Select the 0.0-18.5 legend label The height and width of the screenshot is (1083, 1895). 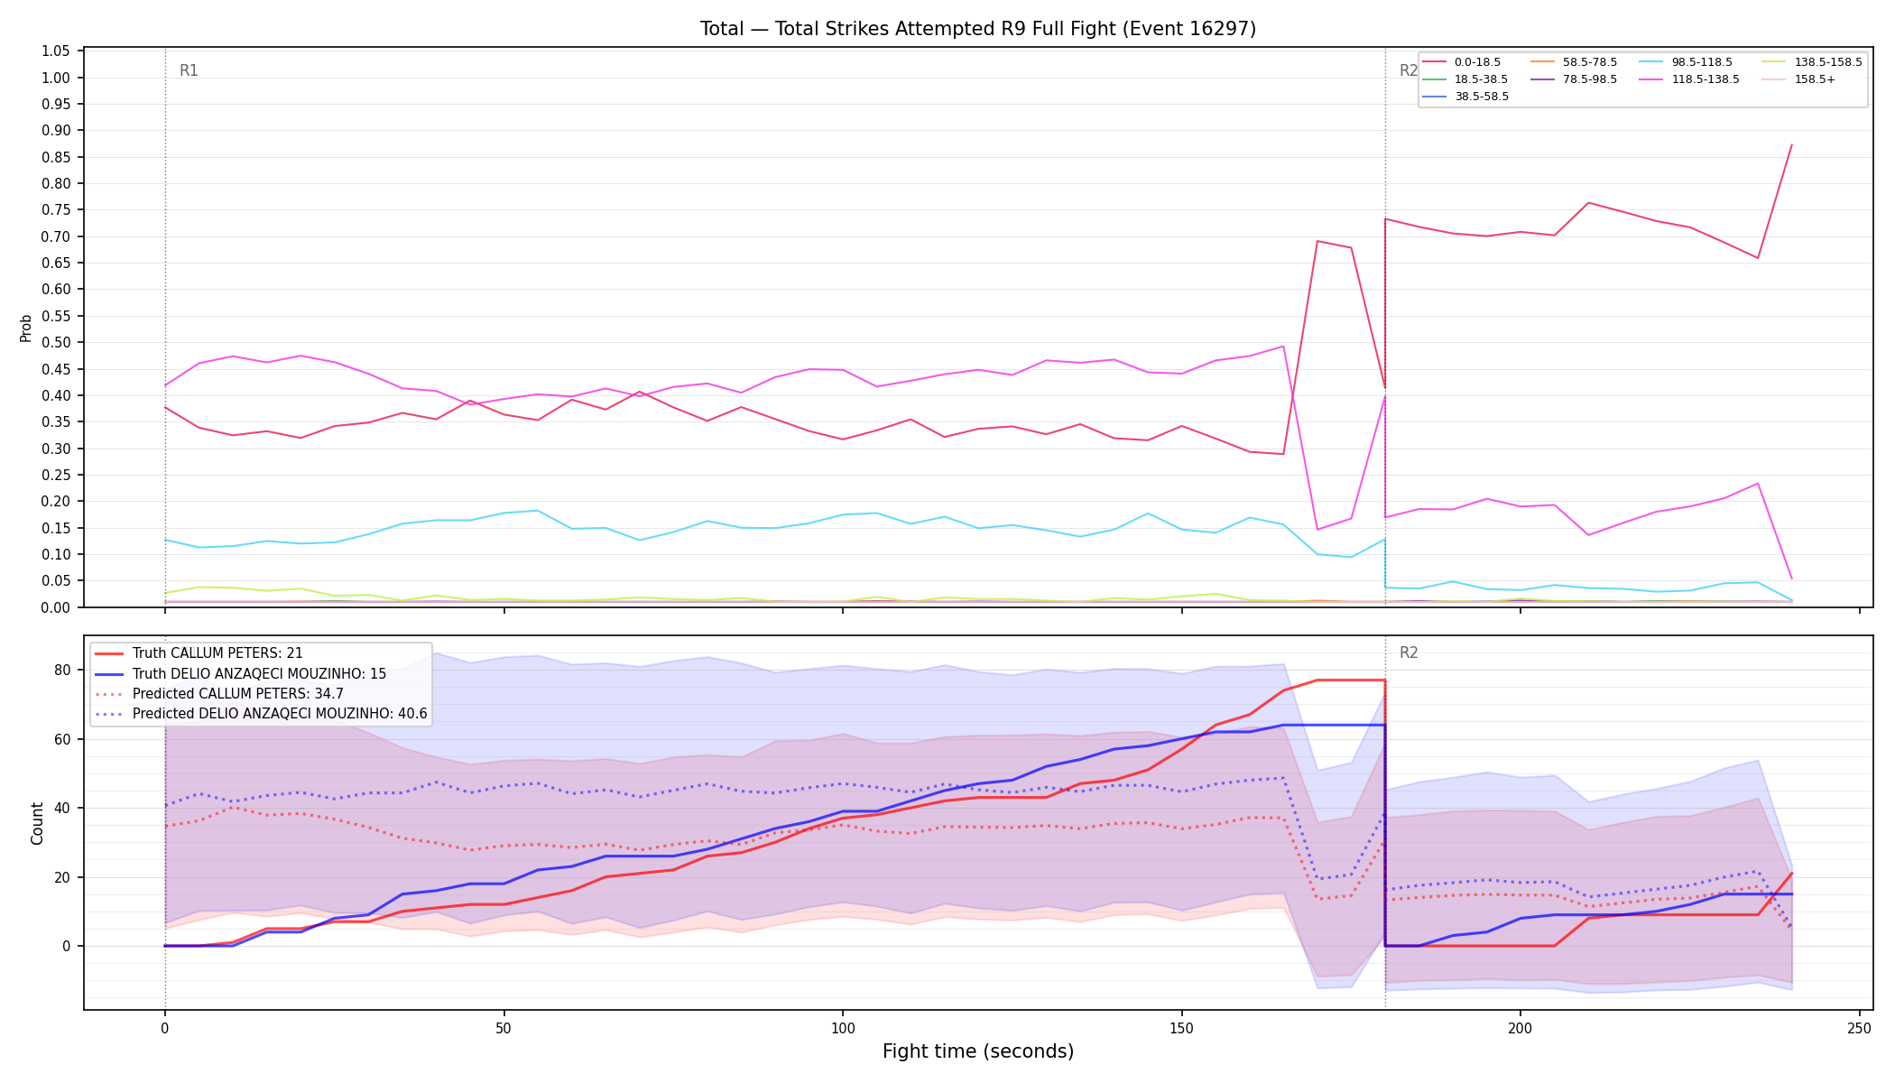[x=1477, y=62]
